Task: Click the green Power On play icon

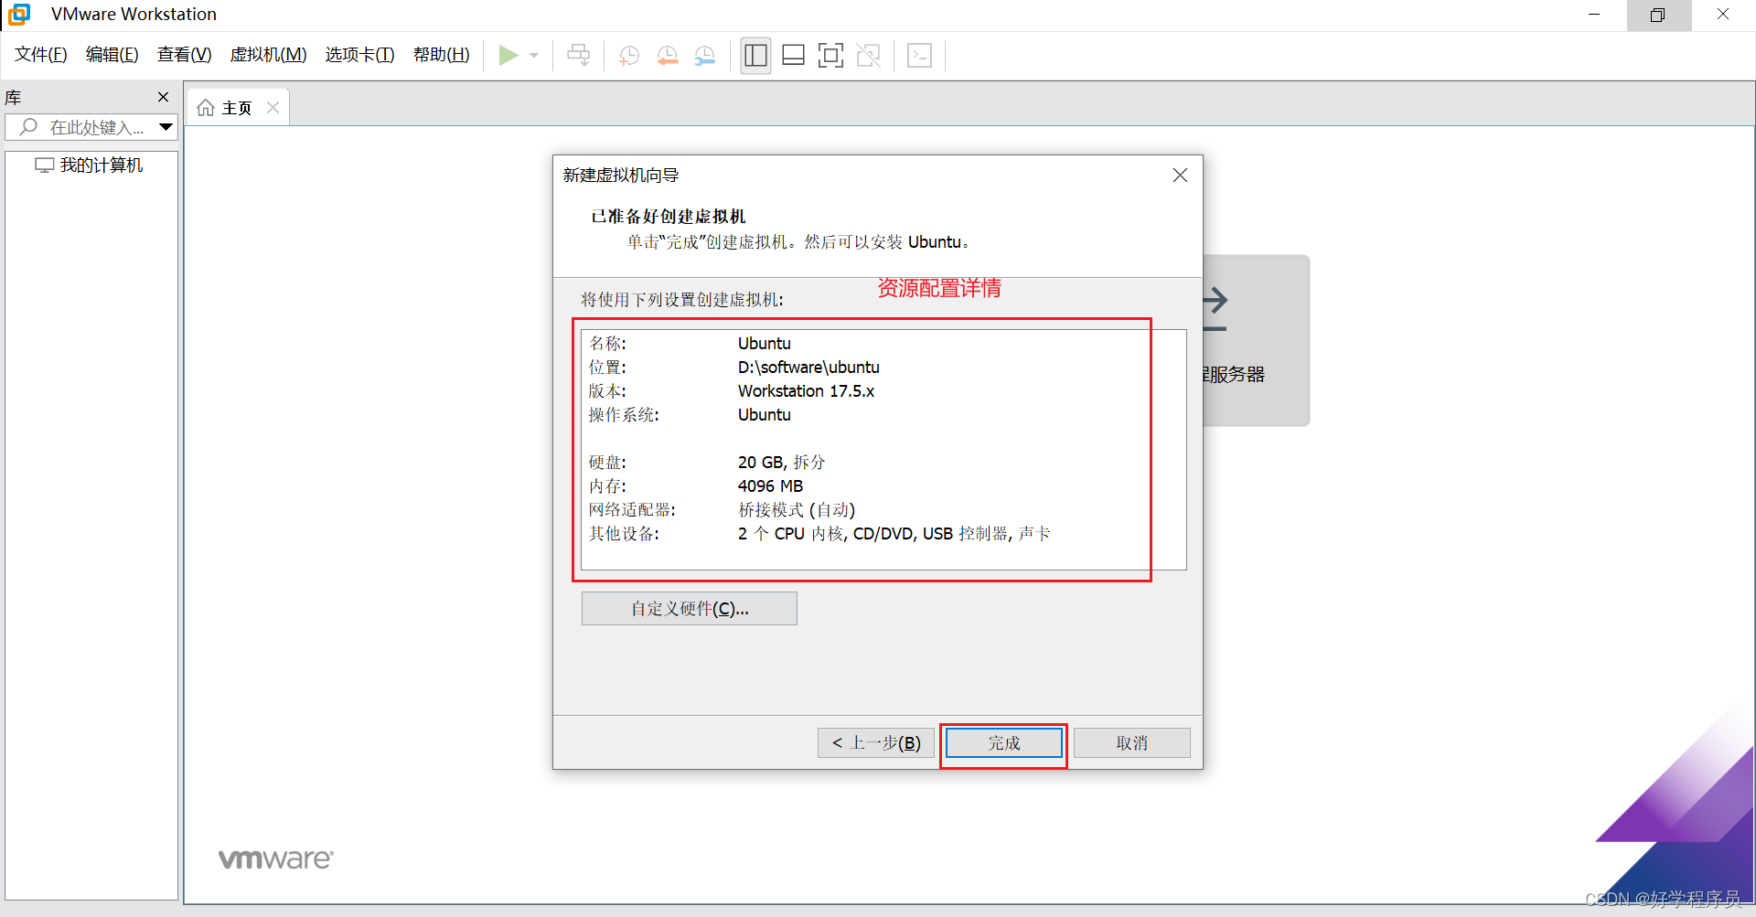Action: click(509, 56)
